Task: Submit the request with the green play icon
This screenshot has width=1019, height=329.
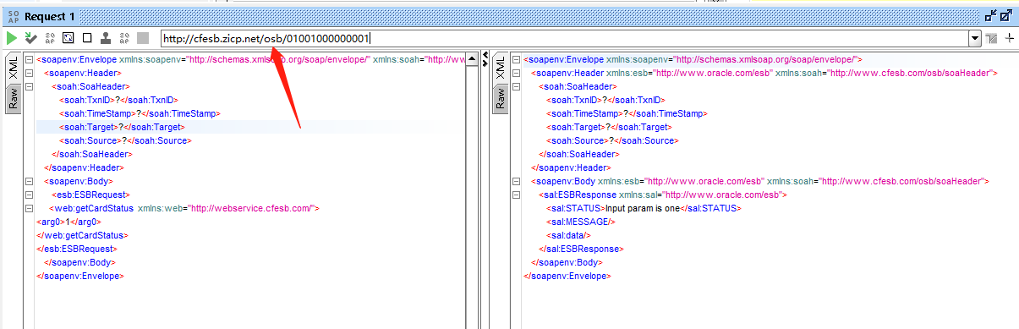Action: pos(12,38)
